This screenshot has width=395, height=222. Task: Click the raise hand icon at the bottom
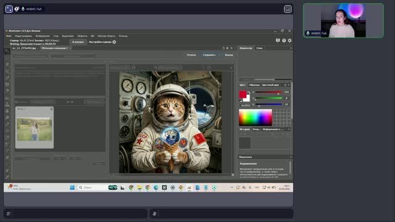(x=154, y=214)
